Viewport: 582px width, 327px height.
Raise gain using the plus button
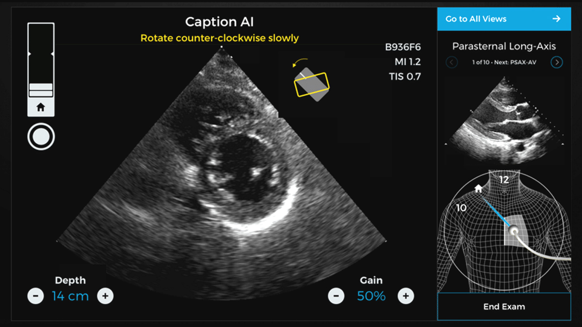coord(406,296)
